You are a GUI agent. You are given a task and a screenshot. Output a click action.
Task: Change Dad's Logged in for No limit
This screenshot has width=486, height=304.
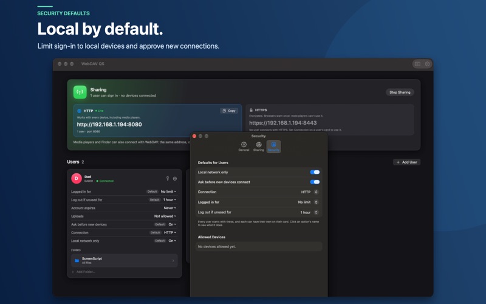168,192
